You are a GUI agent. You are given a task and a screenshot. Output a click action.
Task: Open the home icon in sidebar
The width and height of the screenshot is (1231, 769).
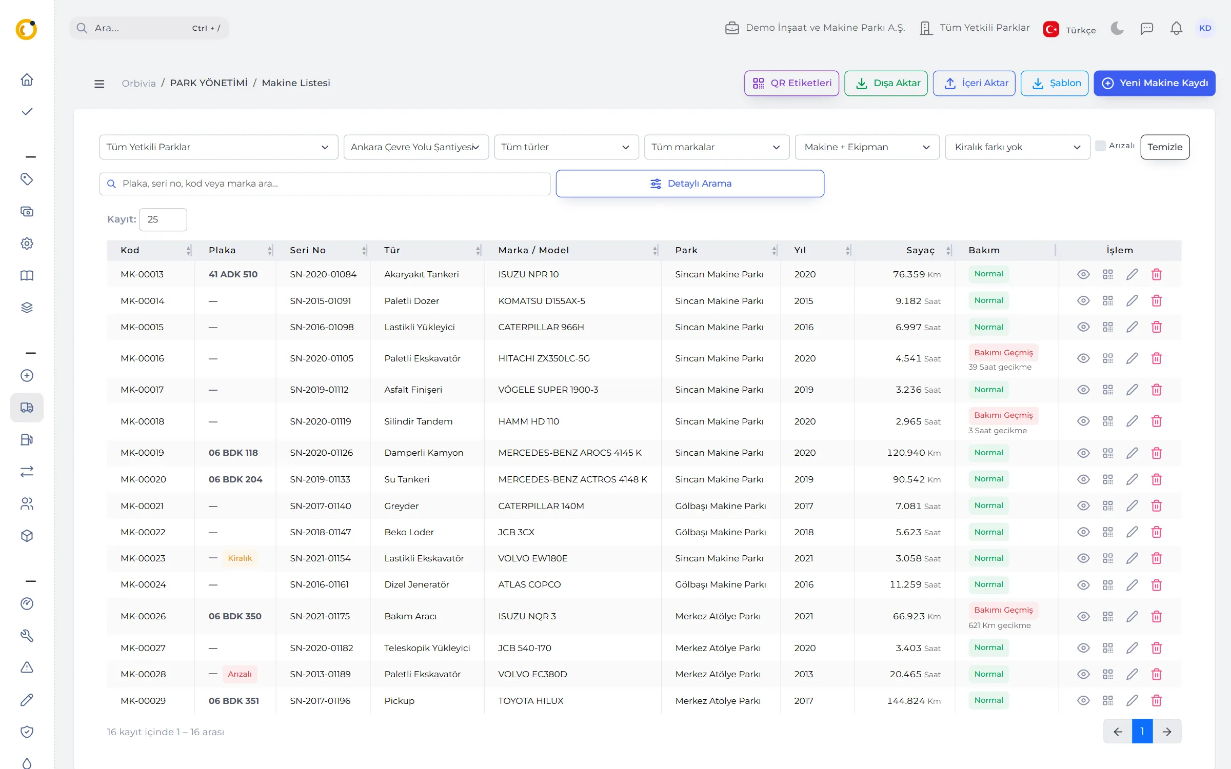[x=27, y=79]
